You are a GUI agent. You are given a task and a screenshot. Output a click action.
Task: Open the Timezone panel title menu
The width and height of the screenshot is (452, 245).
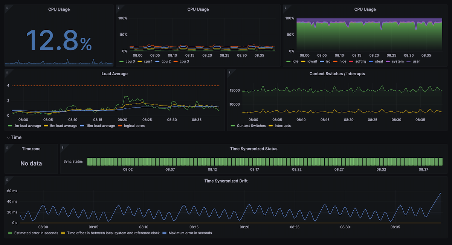[x=31, y=149]
